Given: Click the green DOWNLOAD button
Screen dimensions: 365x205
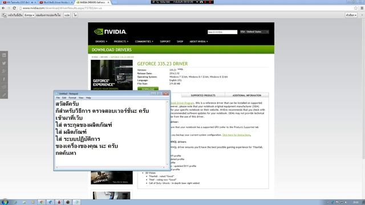Looking at the screenshot, I should click(148, 89).
